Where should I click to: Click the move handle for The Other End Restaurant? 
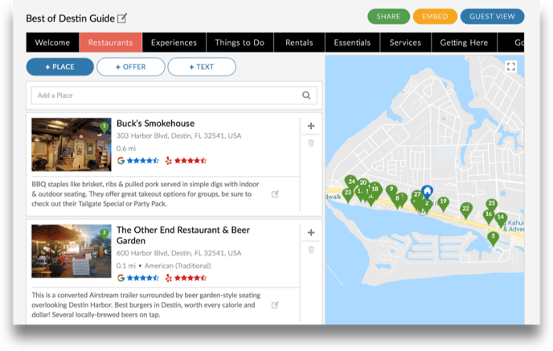click(x=311, y=232)
